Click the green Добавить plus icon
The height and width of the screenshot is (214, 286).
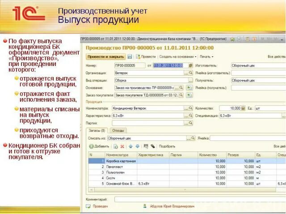pyautogui.click(x=91, y=146)
